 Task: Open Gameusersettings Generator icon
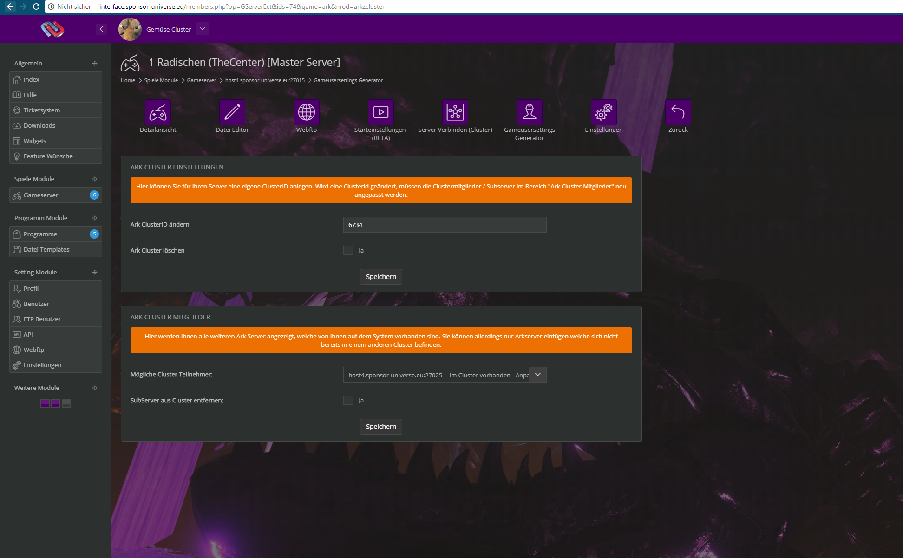(x=530, y=112)
